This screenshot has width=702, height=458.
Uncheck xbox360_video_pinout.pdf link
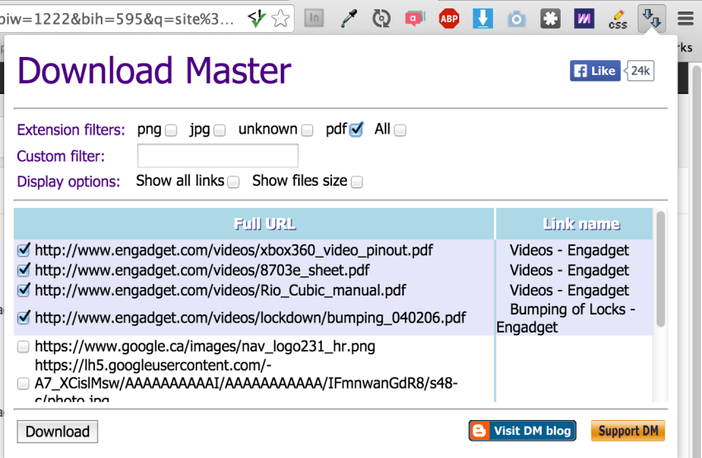click(24, 249)
